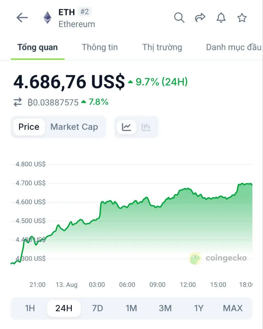Image resolution: width=263 pixels, height=329 pixels.
Task: Switch to line chart icon view
Action: (x=126, y=127)
